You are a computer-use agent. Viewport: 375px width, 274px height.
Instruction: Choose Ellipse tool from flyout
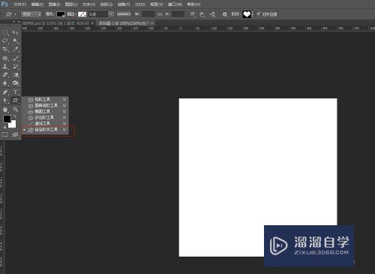click(45, 111)
